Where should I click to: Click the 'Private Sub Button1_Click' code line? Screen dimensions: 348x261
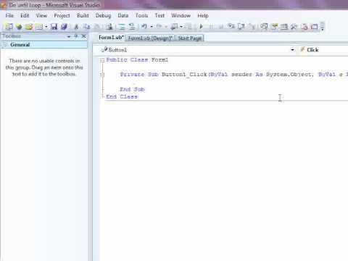coord(234,75)
